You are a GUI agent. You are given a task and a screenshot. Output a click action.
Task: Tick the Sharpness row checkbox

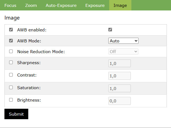[x=11, y=62]
